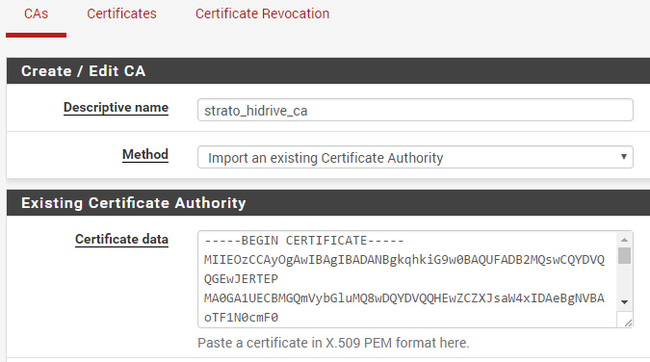This screenshot has width=650, height=362.
Task: Click the scroll-down arrow in Certificate data box
Action: click(624, 302)
